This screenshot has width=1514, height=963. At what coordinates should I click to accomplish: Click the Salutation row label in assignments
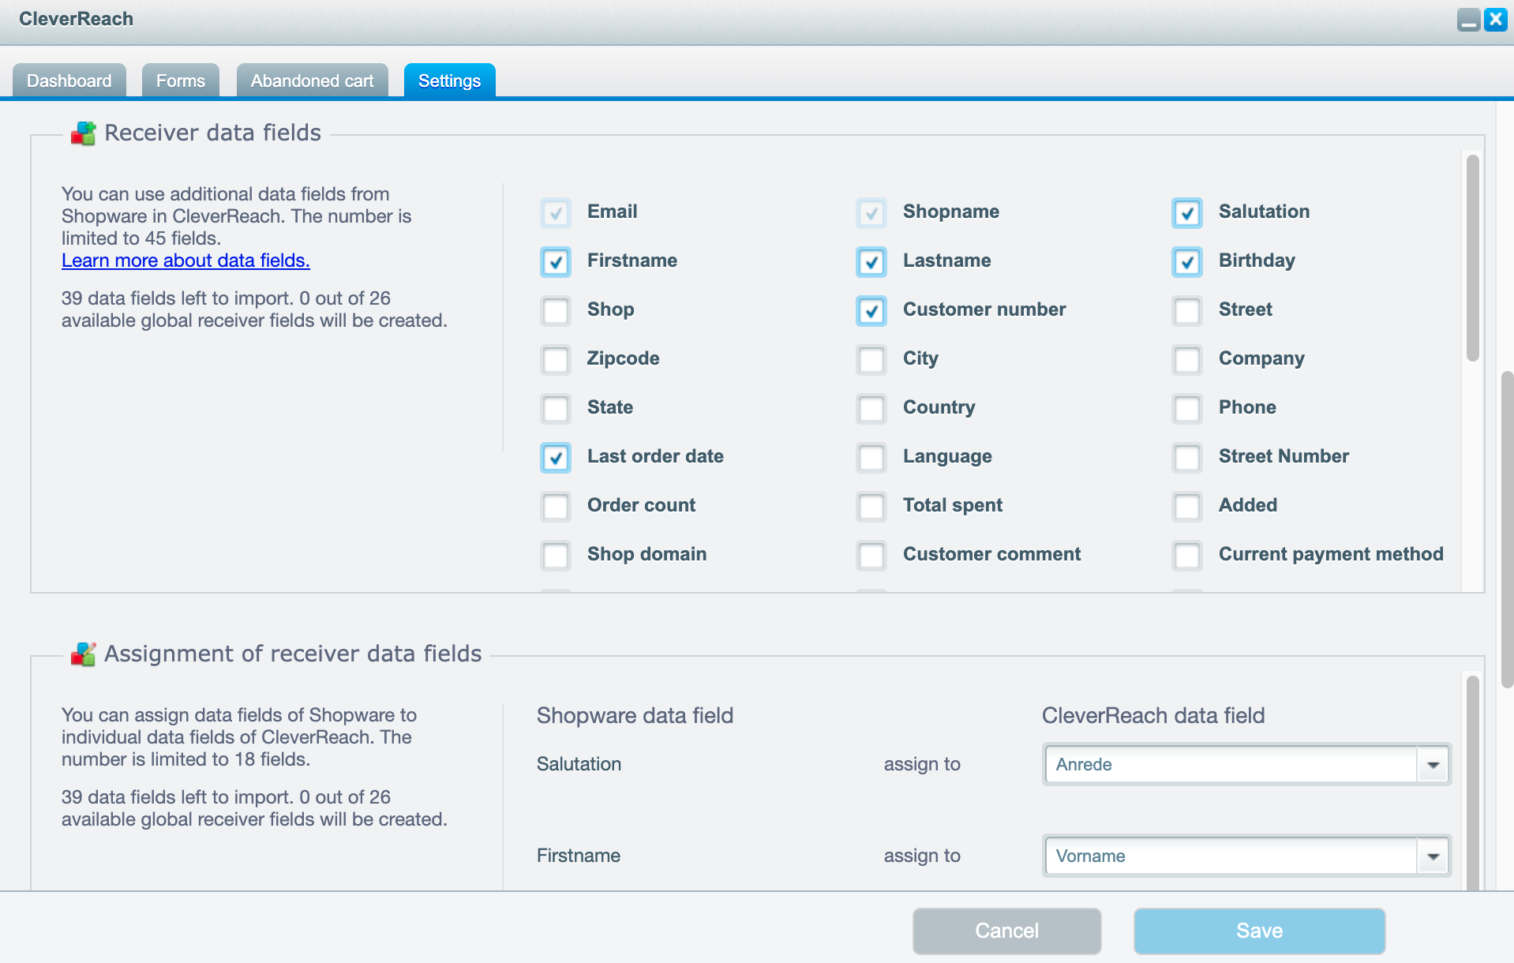579,764
